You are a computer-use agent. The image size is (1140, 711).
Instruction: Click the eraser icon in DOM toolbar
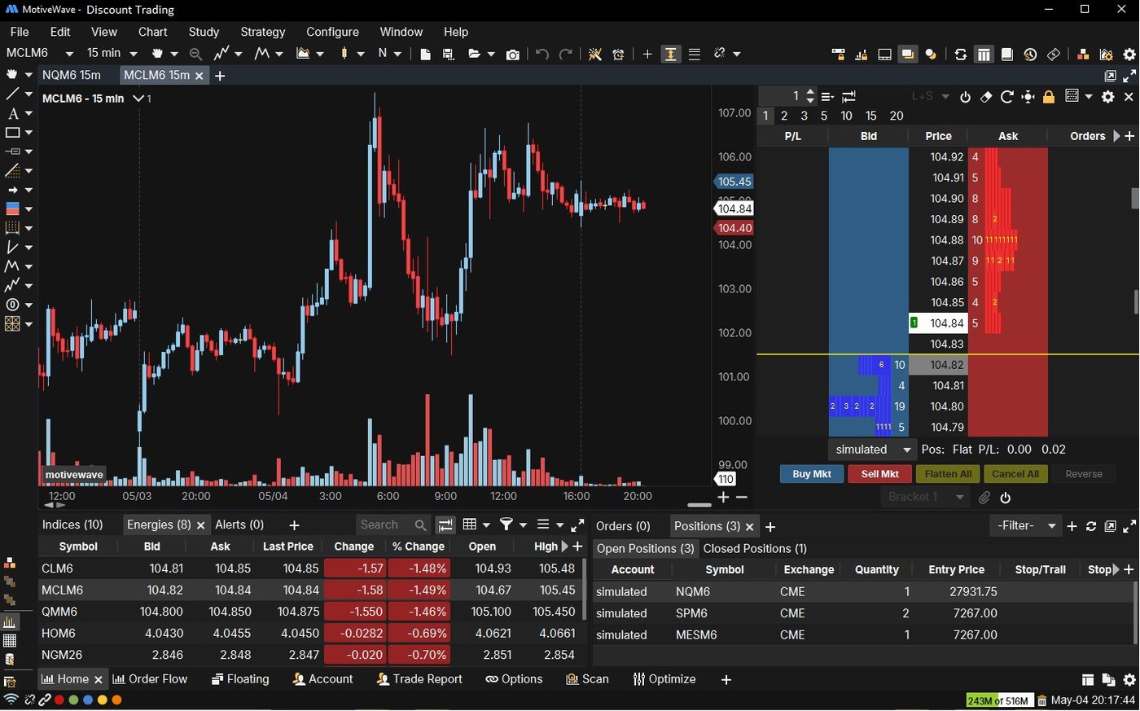[x=986, y=96]
